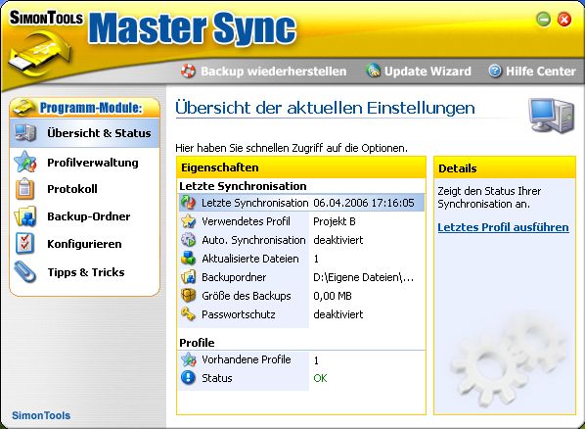Close the Master Sync window
Screen dimensions: 585x429
point(564,19)
